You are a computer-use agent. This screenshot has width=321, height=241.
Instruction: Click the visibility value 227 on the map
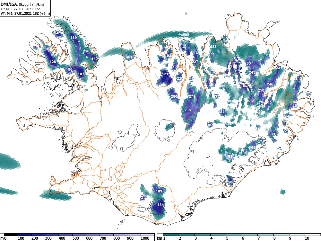[195, 62]
